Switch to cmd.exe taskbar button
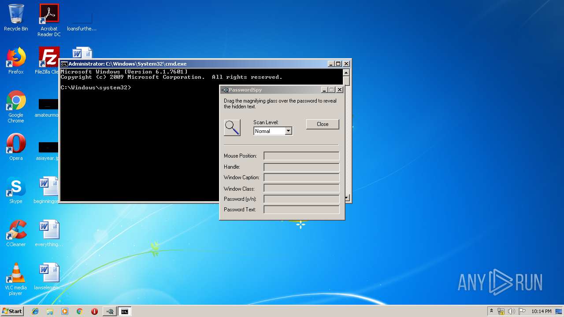564x317 pixels. 125,311
